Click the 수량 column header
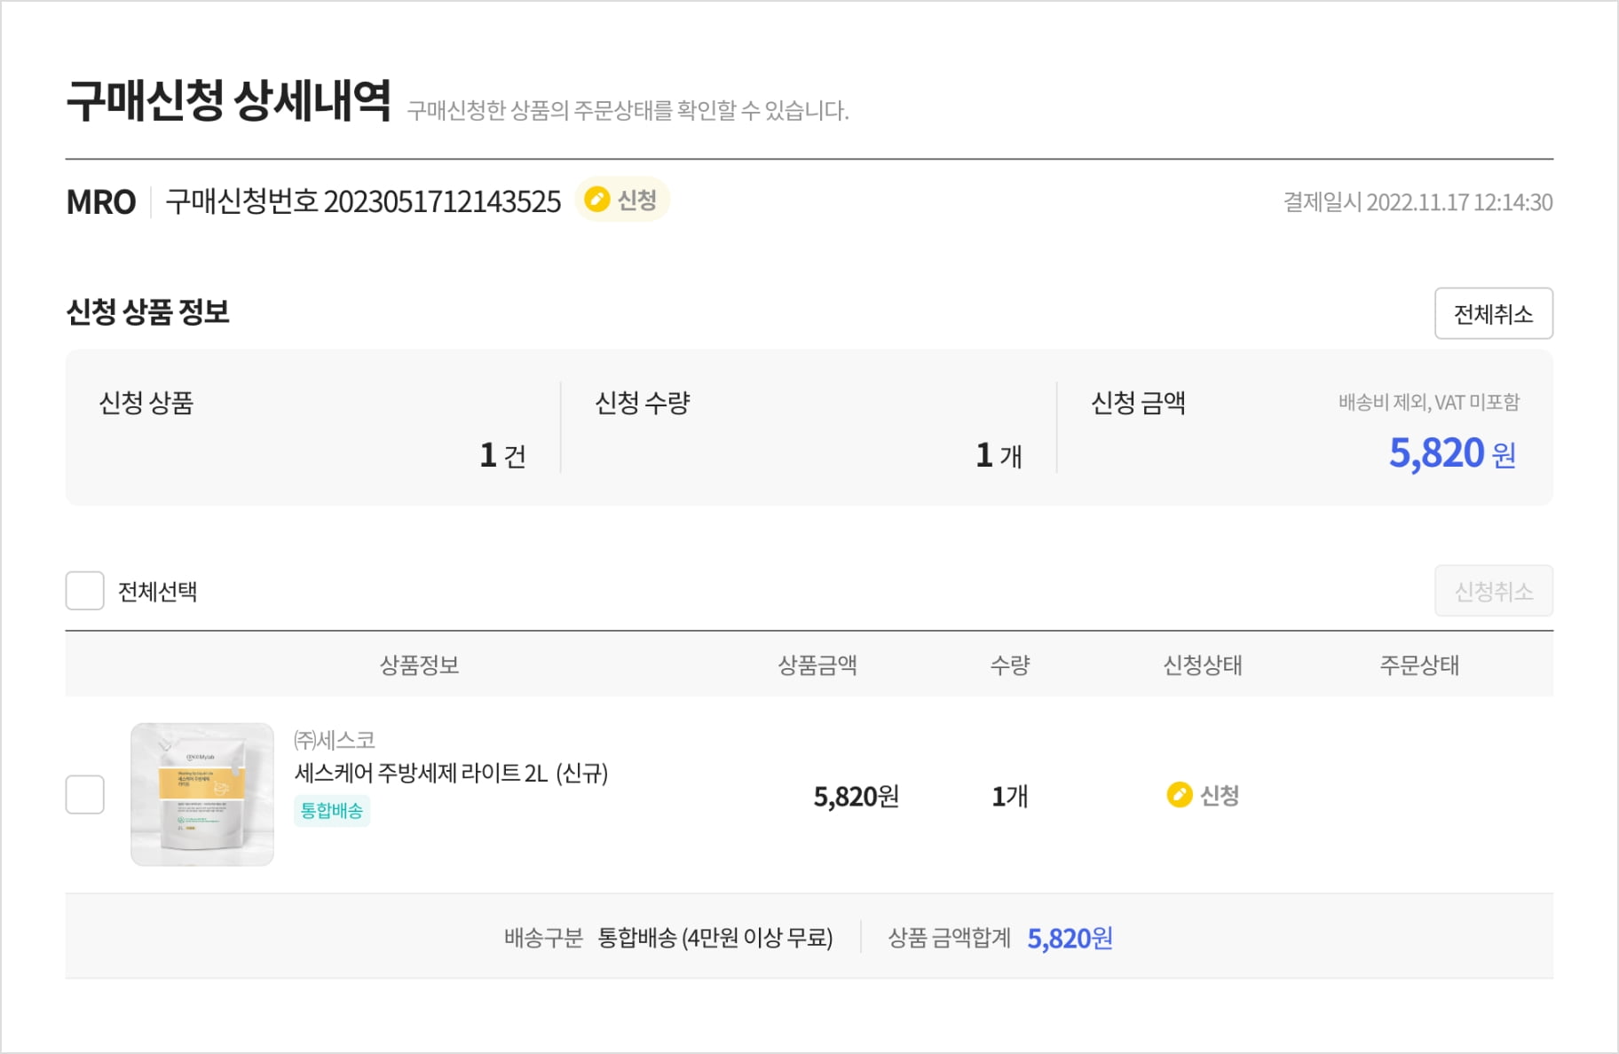This screenshot has height=1054, width=1619. (1010, 665)
